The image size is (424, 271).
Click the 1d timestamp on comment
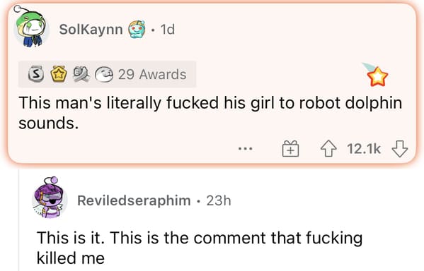tap(167, 29)
